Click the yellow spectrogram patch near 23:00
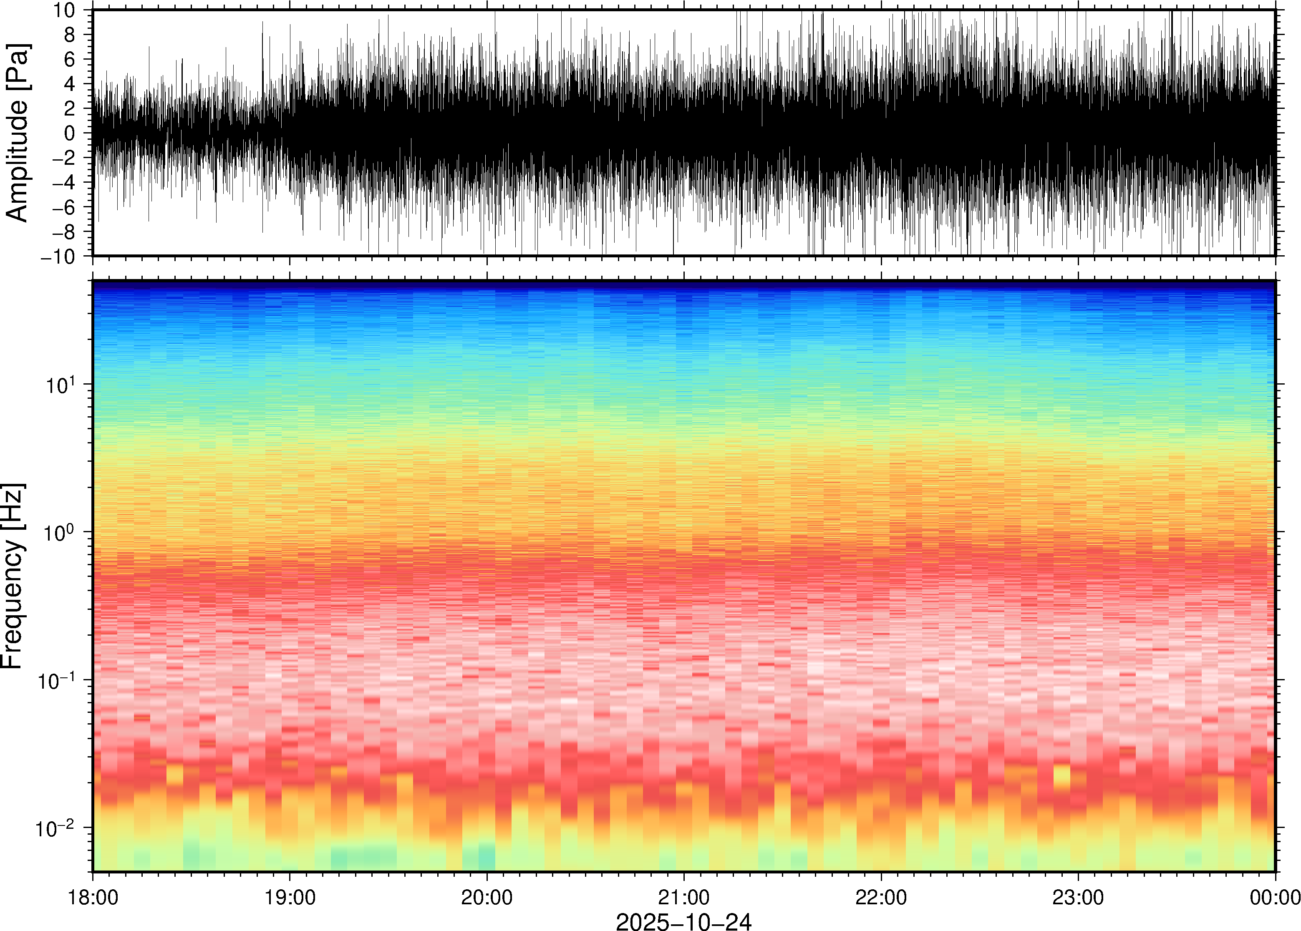This screenshot has width=1301, height=931. pos(1062,776)
